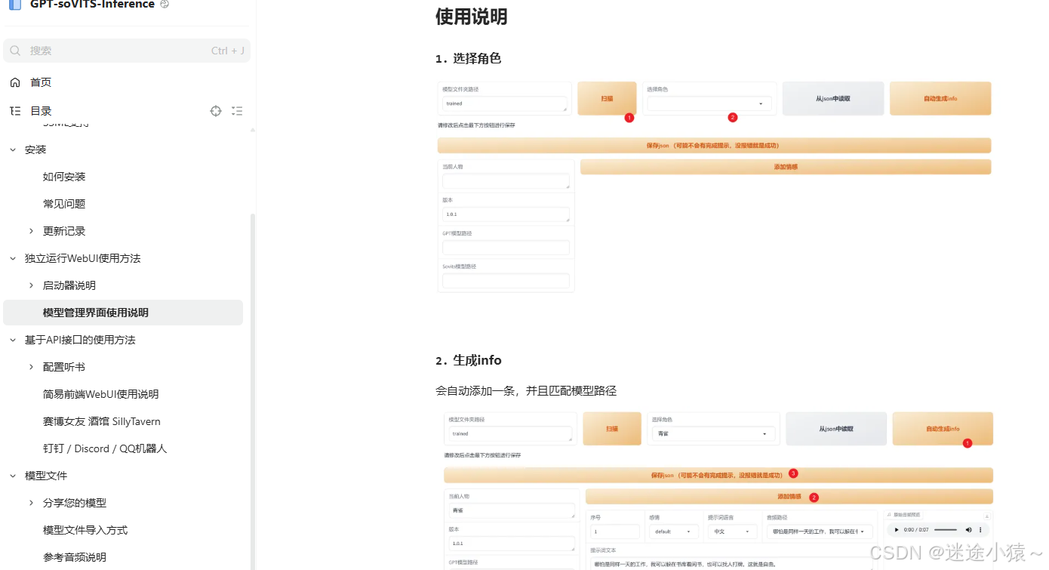This screenshot has width=1049, height=570.
Task: Click the tree structure icon left of 目录
Action: pyautogui.click(x=14, y=111)
